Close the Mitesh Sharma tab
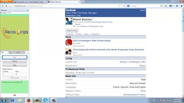 click(x=79, y=2)
